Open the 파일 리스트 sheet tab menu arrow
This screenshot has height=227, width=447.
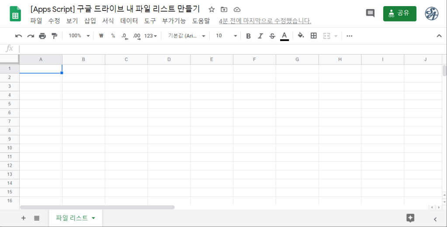(x=94, y=218)
